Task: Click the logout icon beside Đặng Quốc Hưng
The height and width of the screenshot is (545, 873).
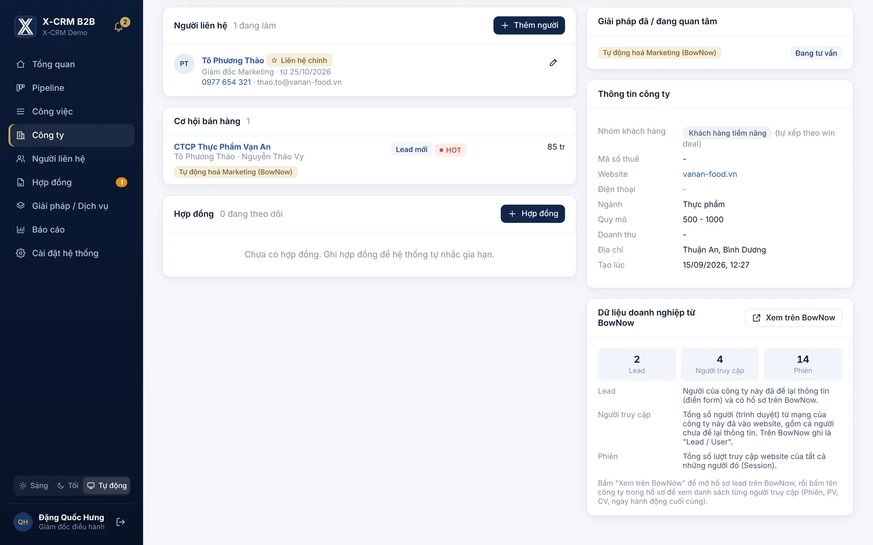Action: (x=120, y=522)
